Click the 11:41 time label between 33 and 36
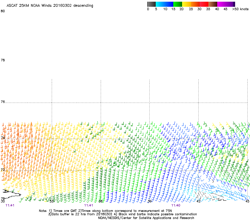The image size is (250, 220). (89, 205)
